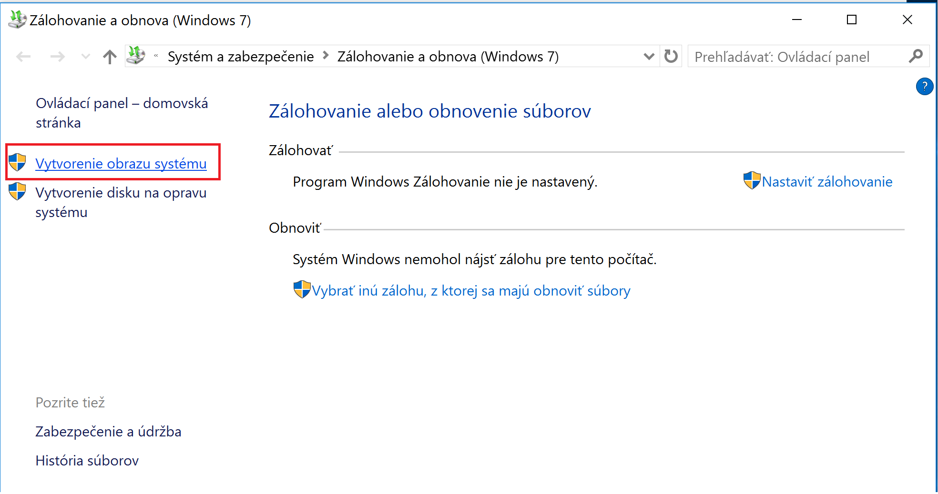Select 'Zálohovanie a obnova (Windows 7)' breadcrumb
938x494 pixels.
pos(448,57)
